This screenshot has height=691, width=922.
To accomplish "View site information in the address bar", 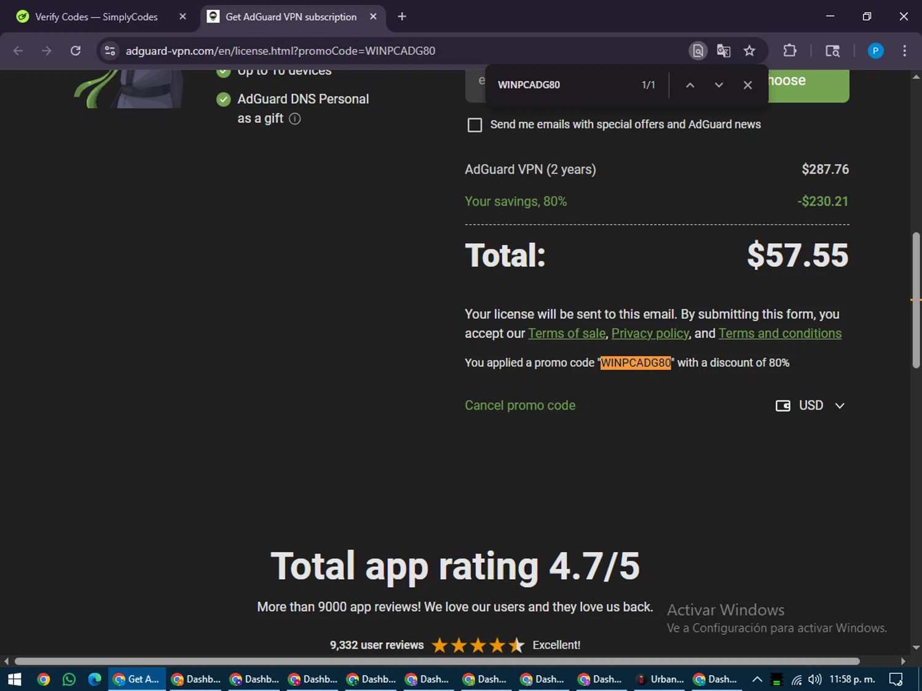I will 110,50.
